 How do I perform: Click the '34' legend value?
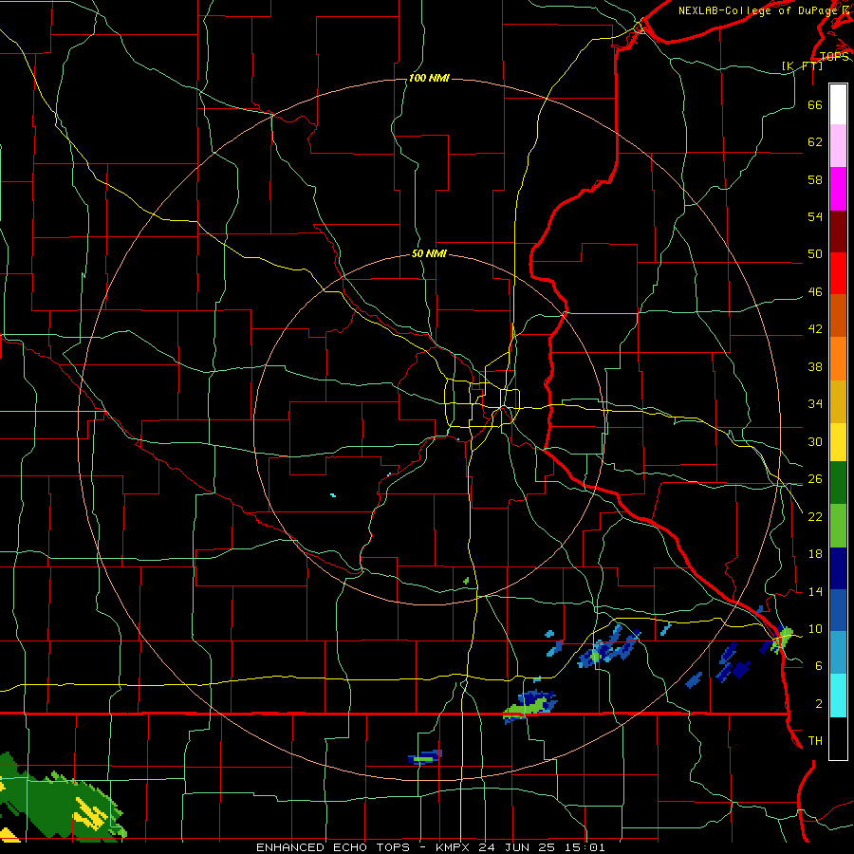coord(815,404)
